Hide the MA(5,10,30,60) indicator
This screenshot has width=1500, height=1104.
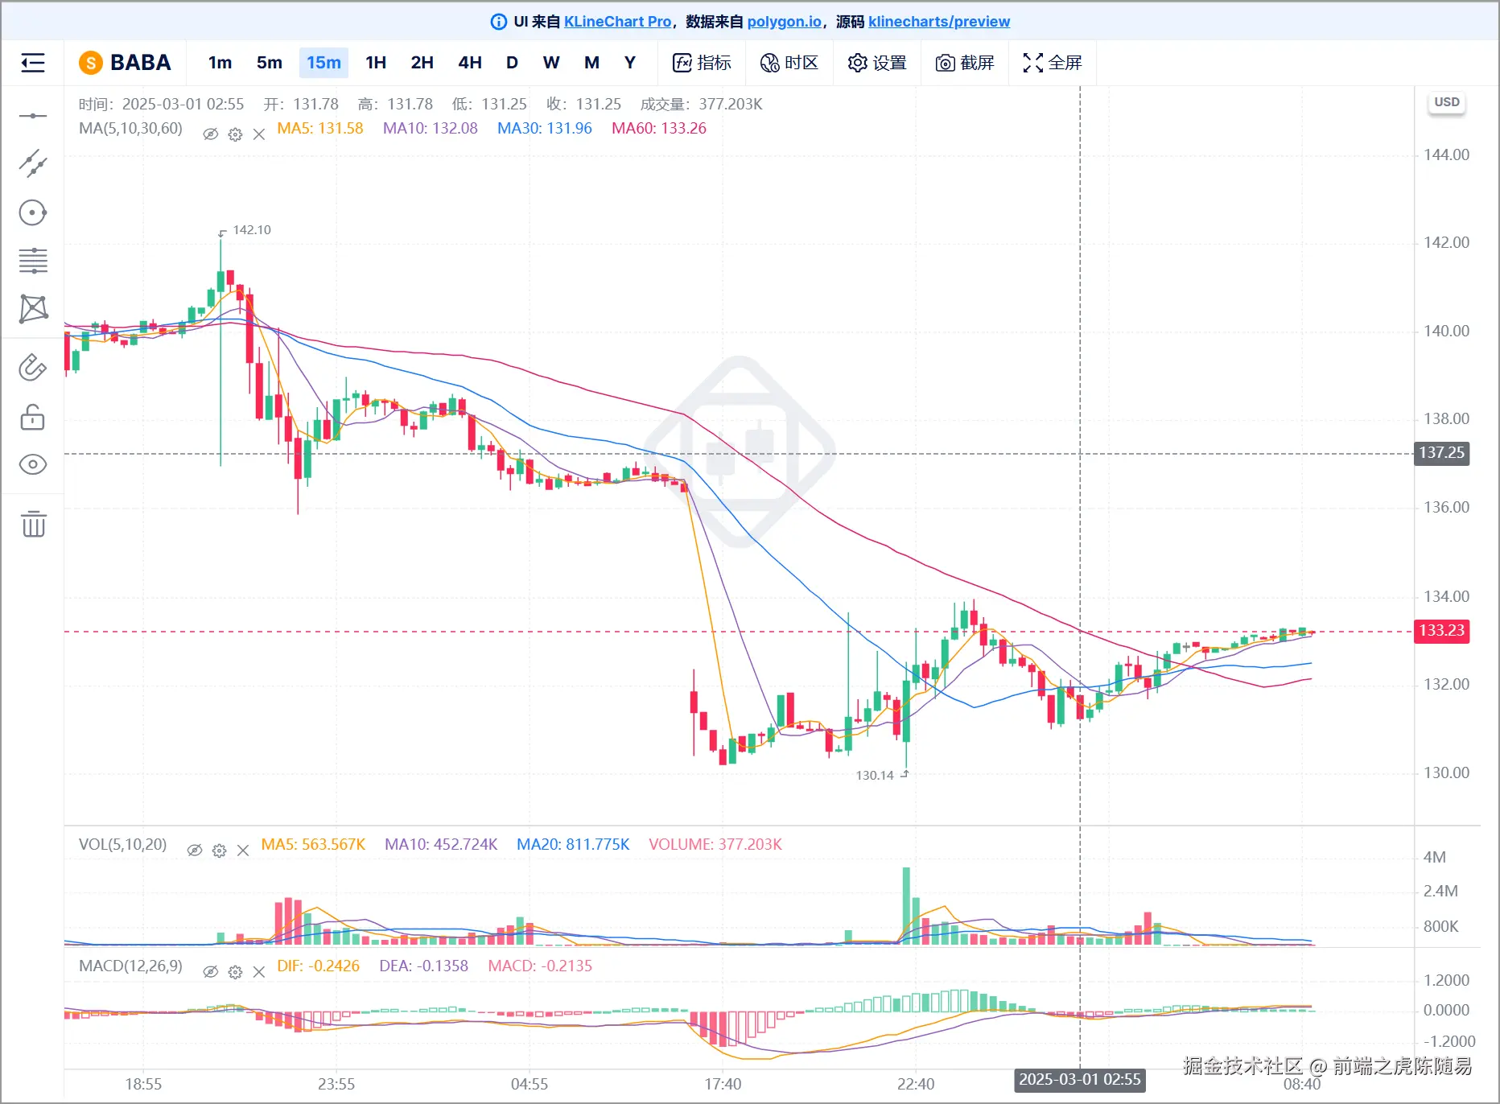211,134
